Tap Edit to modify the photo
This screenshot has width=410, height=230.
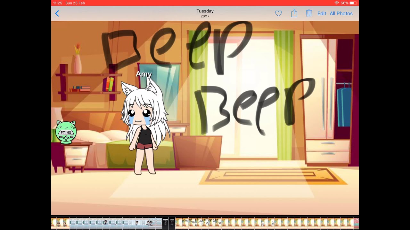(322, 13)
